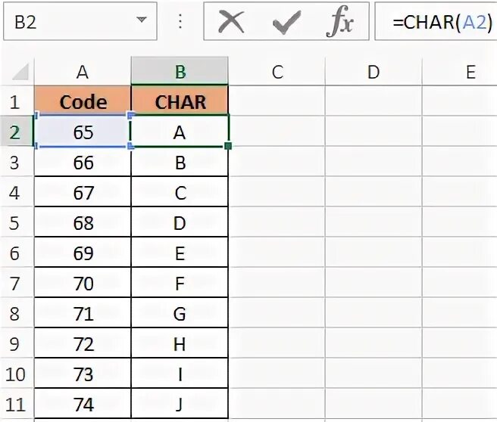Viewport: 497px width, 422px height.
Task: Select cell containing 69
Action: tap(83, 252)
